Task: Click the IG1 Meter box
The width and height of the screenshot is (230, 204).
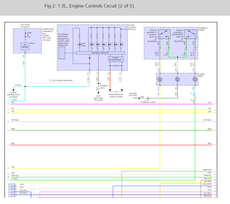Action: point(25,46)
